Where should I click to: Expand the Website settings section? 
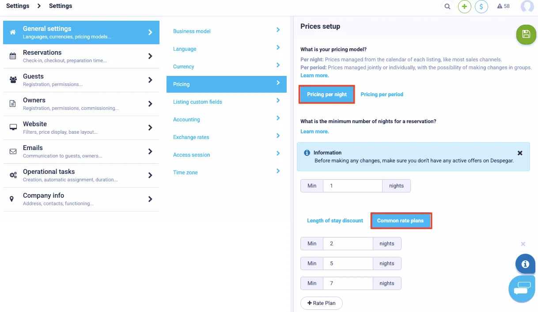(x=81, y=128)
